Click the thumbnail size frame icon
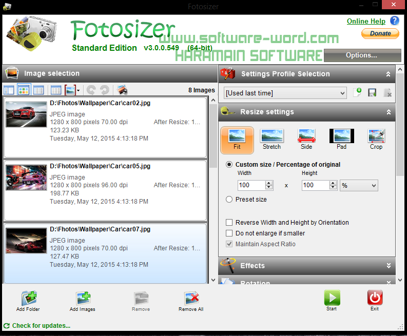Image resolution: width=407 pixels, height=336 pixels. click(x=70, y=90)
